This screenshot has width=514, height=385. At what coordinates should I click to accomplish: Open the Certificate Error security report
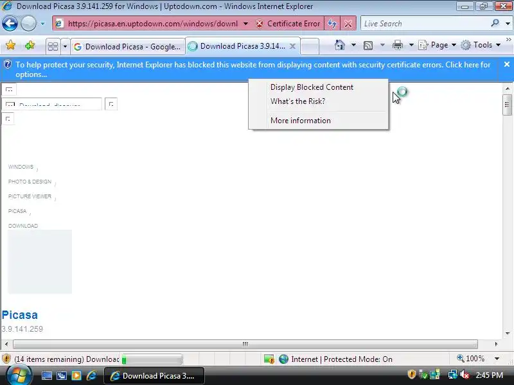click(x=288, y=24)
